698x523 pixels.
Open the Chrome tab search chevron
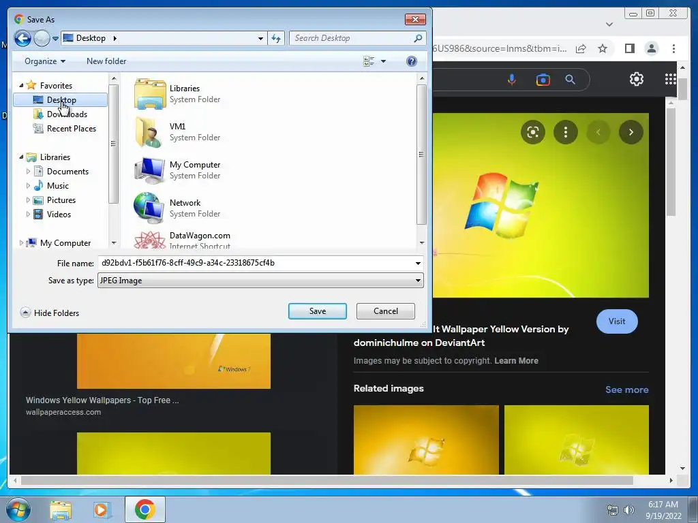click(x=609, y=24)
